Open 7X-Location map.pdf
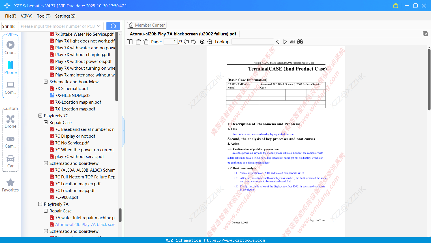431x243 pixels. [75, 109]
